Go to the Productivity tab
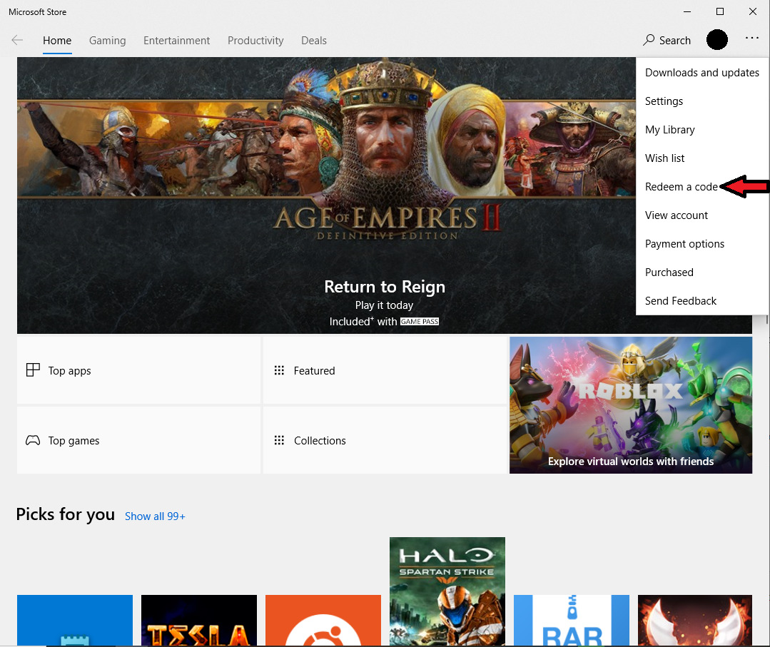 pos(255,41)
